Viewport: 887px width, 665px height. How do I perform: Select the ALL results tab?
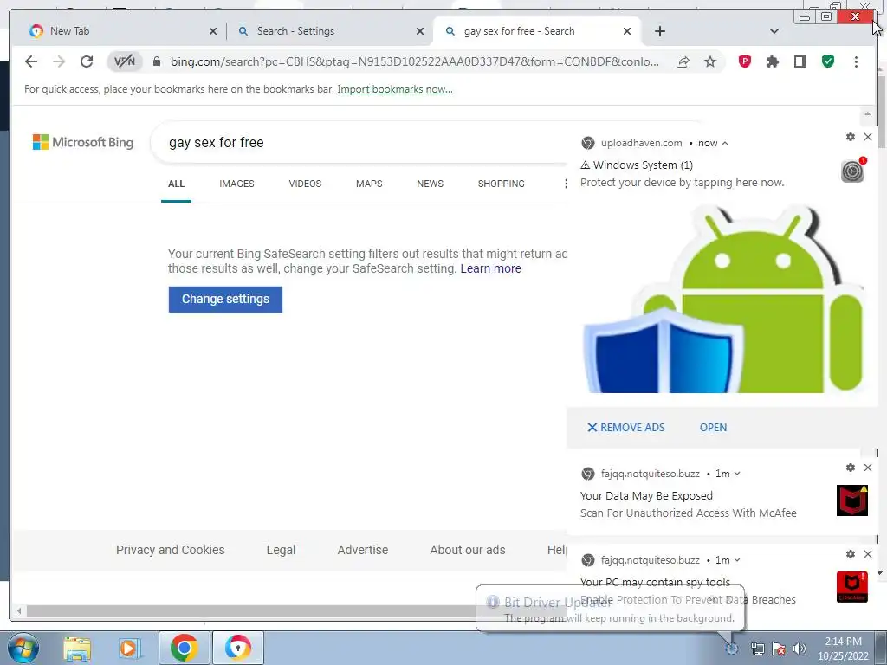pos(176,184)
